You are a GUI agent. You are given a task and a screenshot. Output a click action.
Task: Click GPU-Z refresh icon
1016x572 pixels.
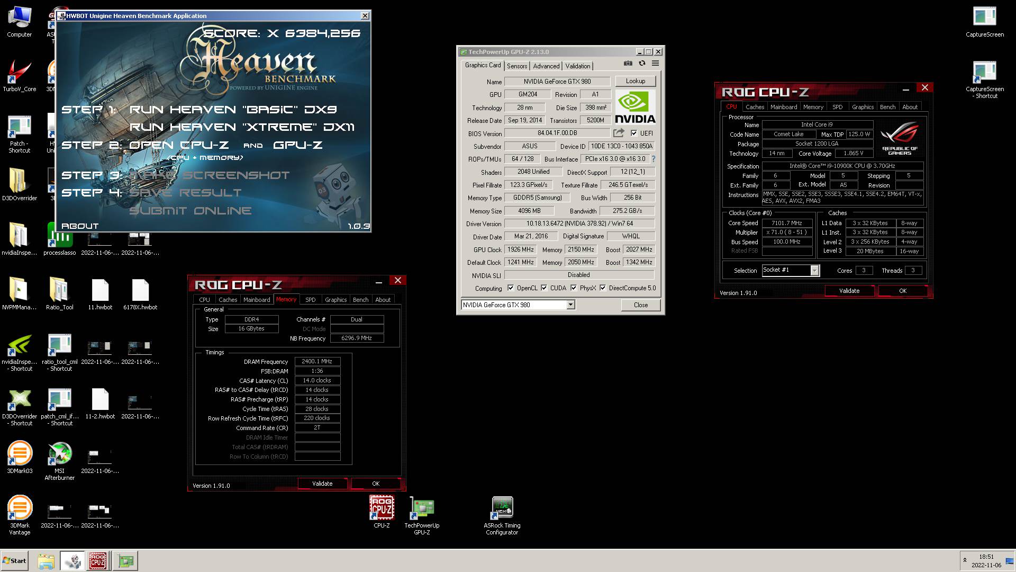pyautogui.click(x=642, y=64)
